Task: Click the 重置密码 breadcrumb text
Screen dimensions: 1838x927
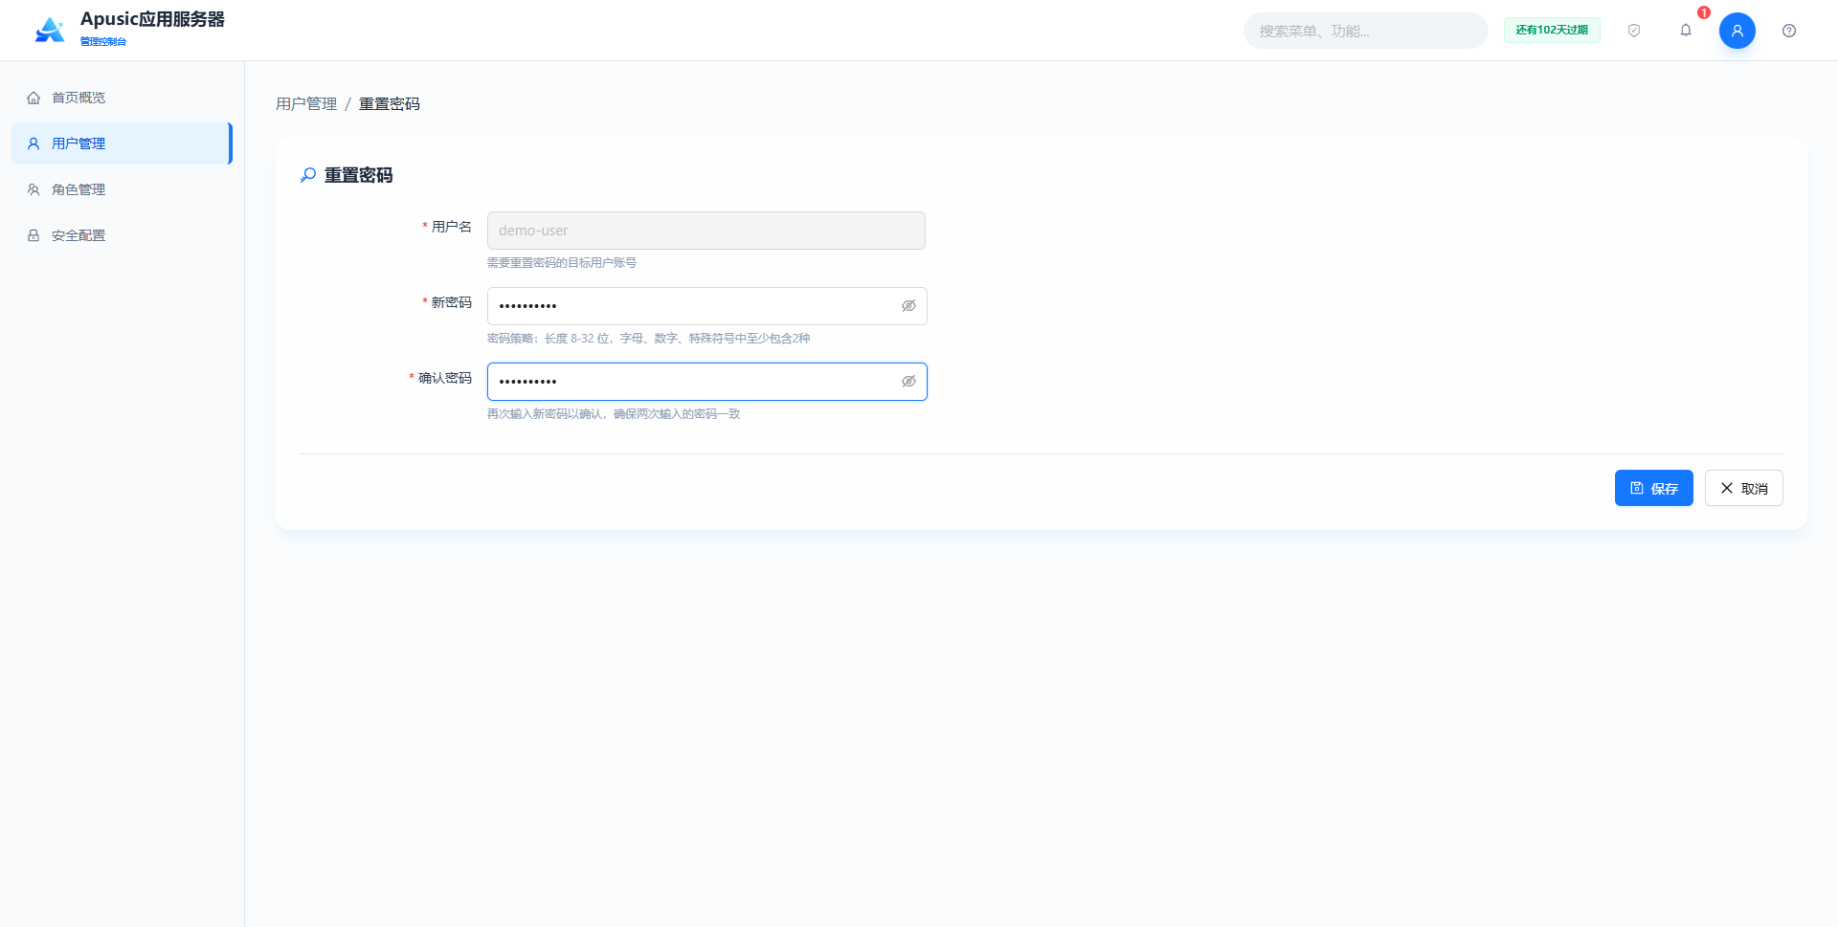Action: pos(390,103)
